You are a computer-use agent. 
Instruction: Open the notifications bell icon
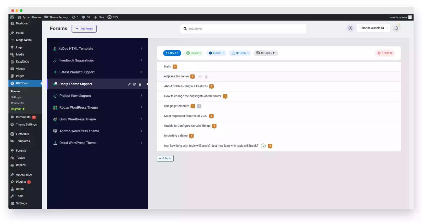[x=396, y=28]
